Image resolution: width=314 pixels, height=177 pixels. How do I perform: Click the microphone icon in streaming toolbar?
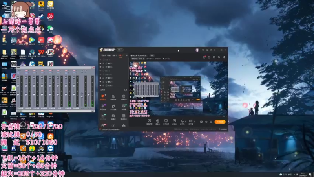click(x=182, y=121)
